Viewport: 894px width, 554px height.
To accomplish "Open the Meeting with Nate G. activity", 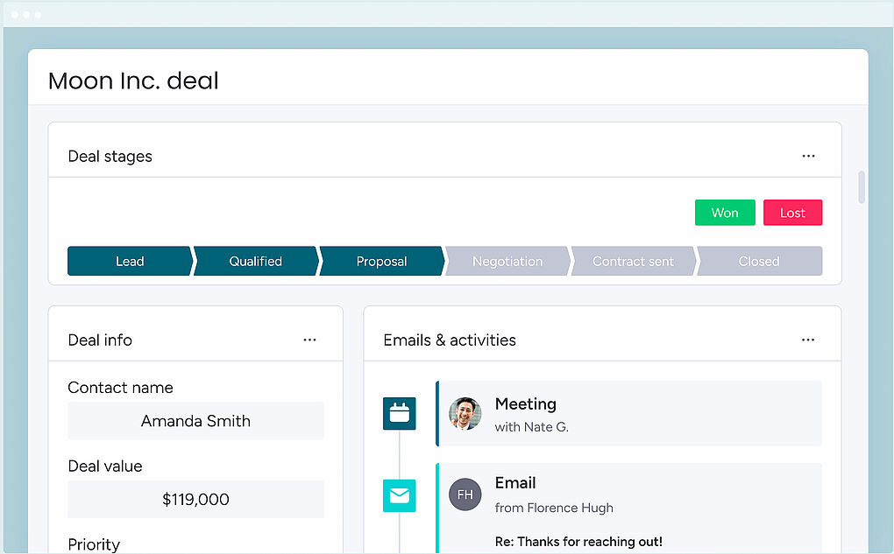I will coord(631,414).
